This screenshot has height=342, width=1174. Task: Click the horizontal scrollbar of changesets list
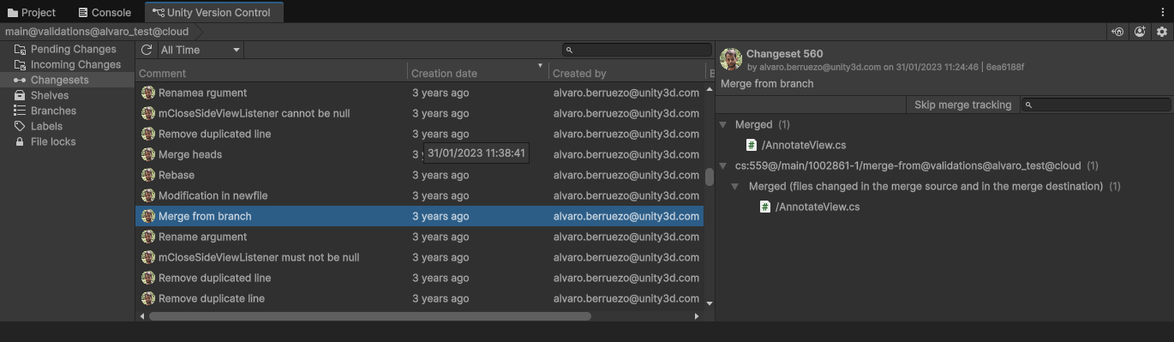pyautogui.click(x=369, y=316)
